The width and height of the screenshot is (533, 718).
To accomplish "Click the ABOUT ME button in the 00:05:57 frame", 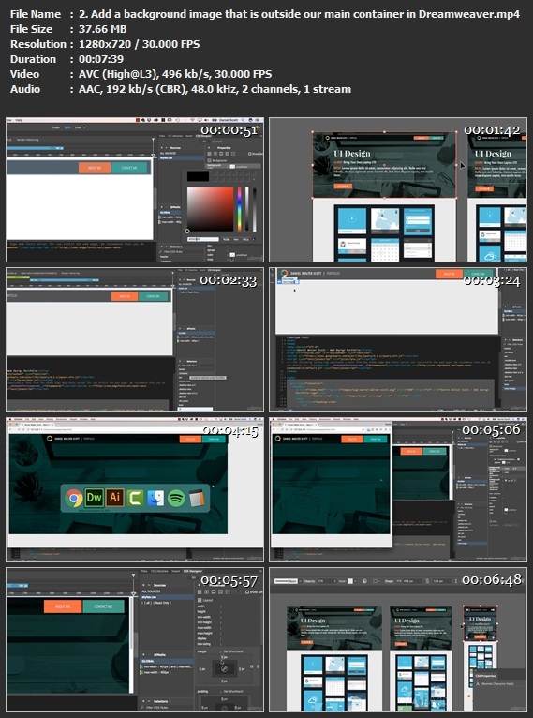I will pyautogui.click(x=63, y=606).
